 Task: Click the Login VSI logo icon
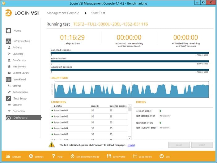pyautogui.click(x=8, y=13)
